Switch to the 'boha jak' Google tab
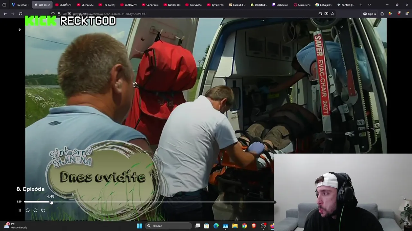The image size is (412, 231). (323, 5)
